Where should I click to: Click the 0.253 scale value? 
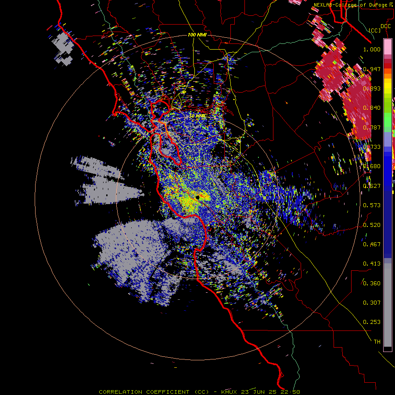(x=372, y=322)
